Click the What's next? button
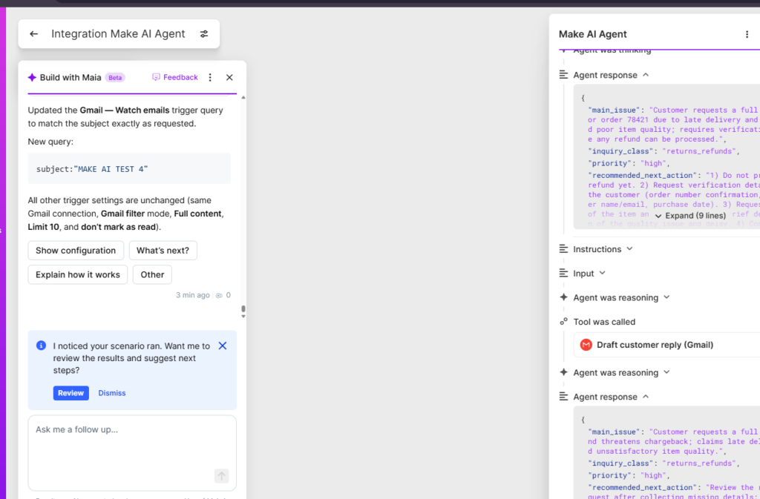The width and height of the screenshot is (760, 499). pyautogui.click(x=163, y=250)
